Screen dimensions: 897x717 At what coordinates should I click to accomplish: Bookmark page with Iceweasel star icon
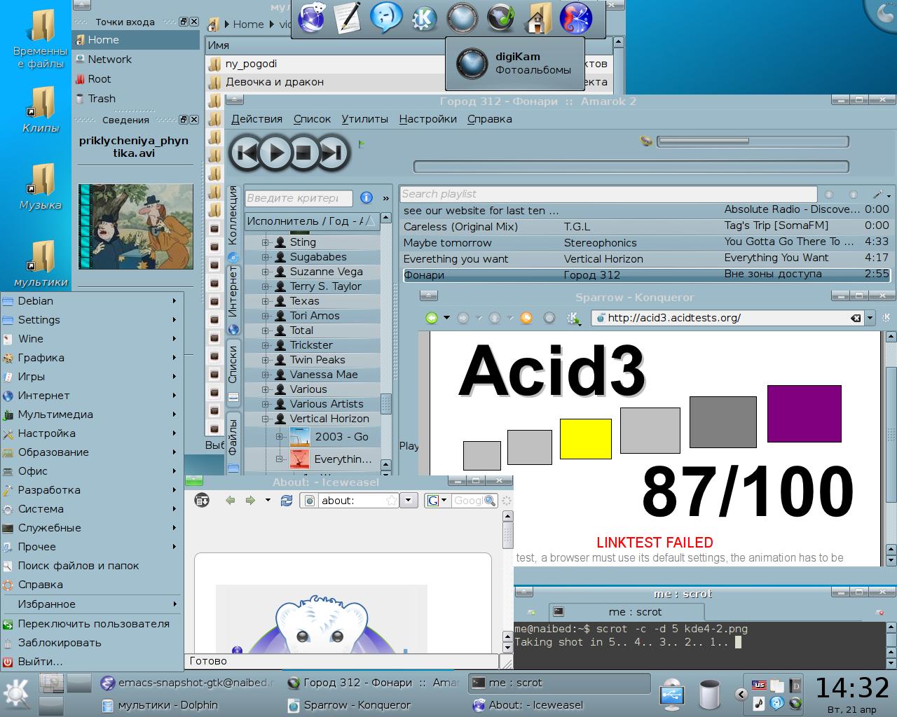click(x=392, y=500)
